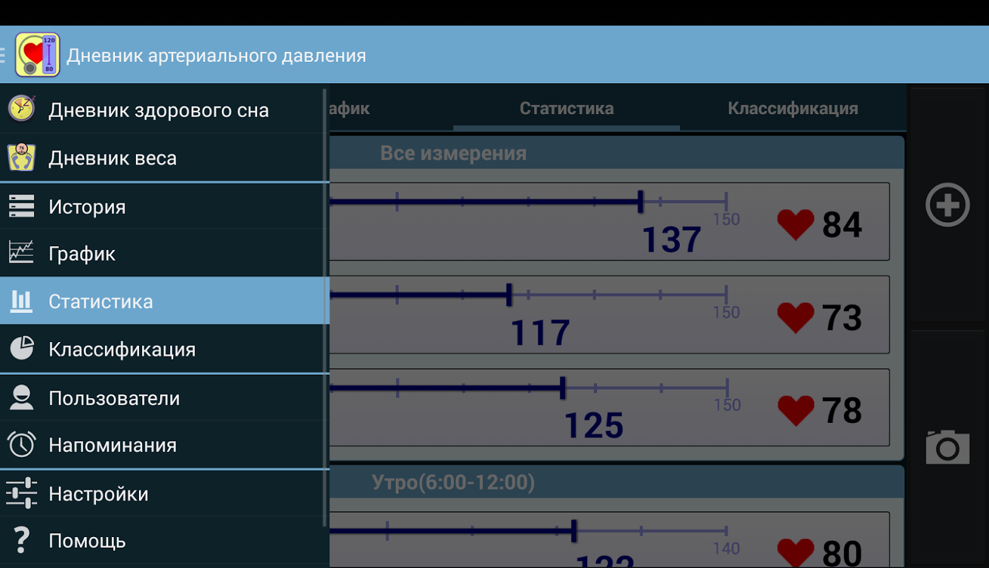The height and width of the screenshot is (568, 989).
Task: Tap the 125 pressure gauge bar
Action: pyautogui.click(x=528, y=388)
